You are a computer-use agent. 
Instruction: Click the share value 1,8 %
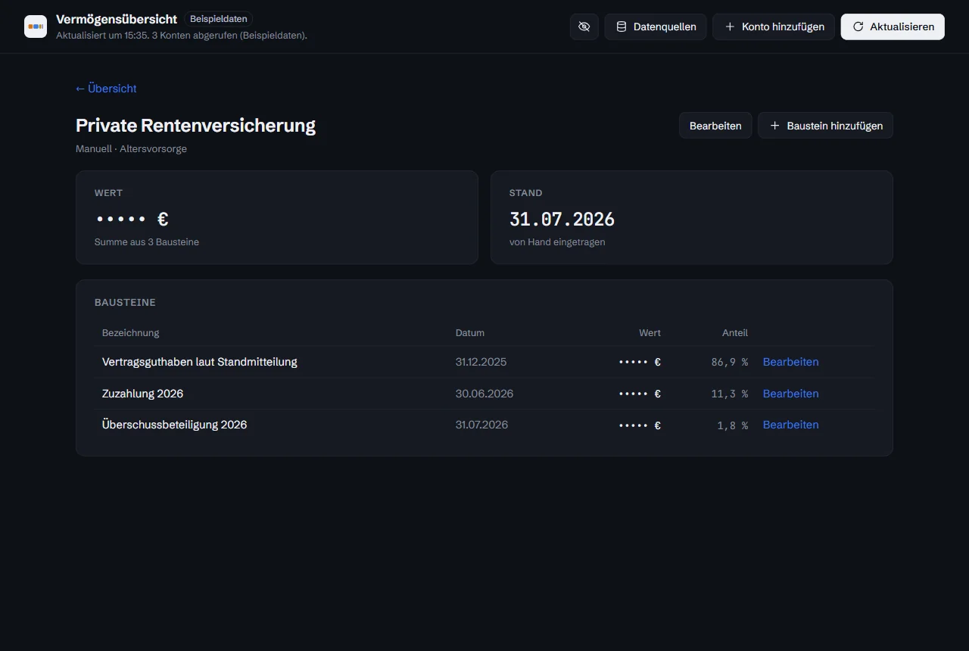tap(732, 425)
